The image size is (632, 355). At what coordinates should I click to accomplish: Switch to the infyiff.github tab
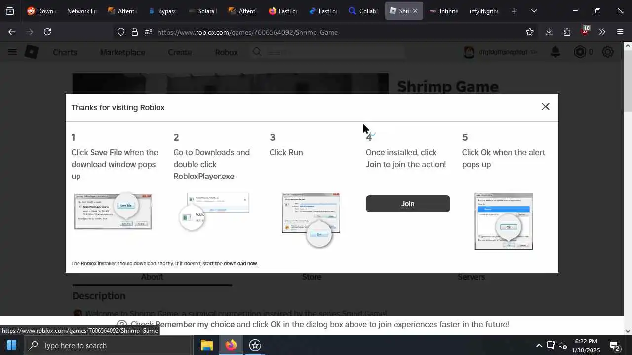click(484, 11)
